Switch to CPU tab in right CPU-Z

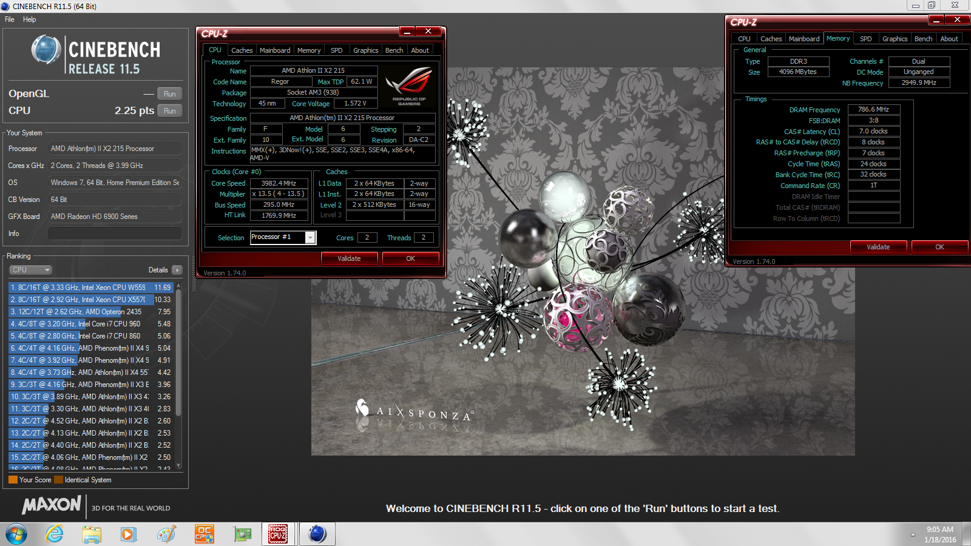(744, 39)
